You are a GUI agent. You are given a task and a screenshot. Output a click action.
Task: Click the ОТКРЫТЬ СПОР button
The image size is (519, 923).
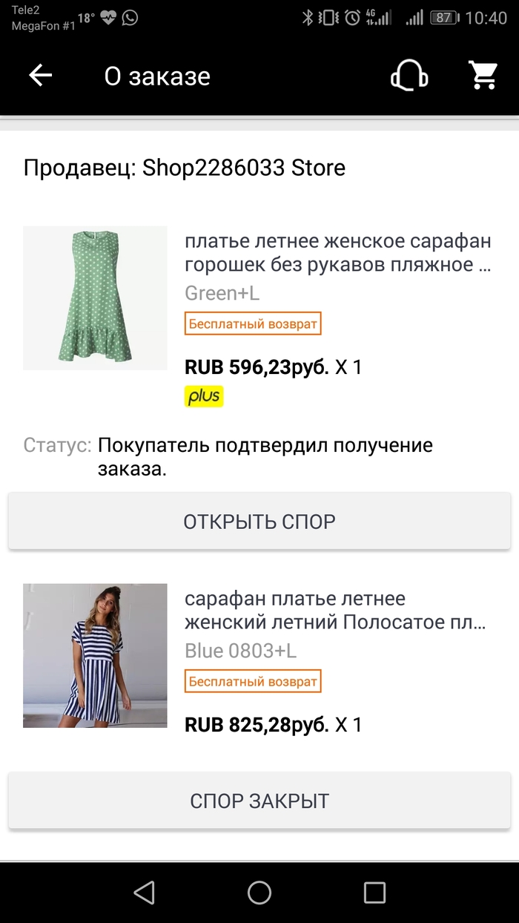pos(259,522)
